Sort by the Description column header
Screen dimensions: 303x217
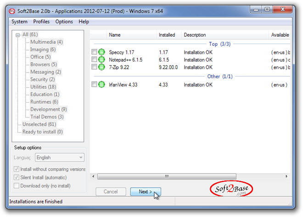click(225, 35)
